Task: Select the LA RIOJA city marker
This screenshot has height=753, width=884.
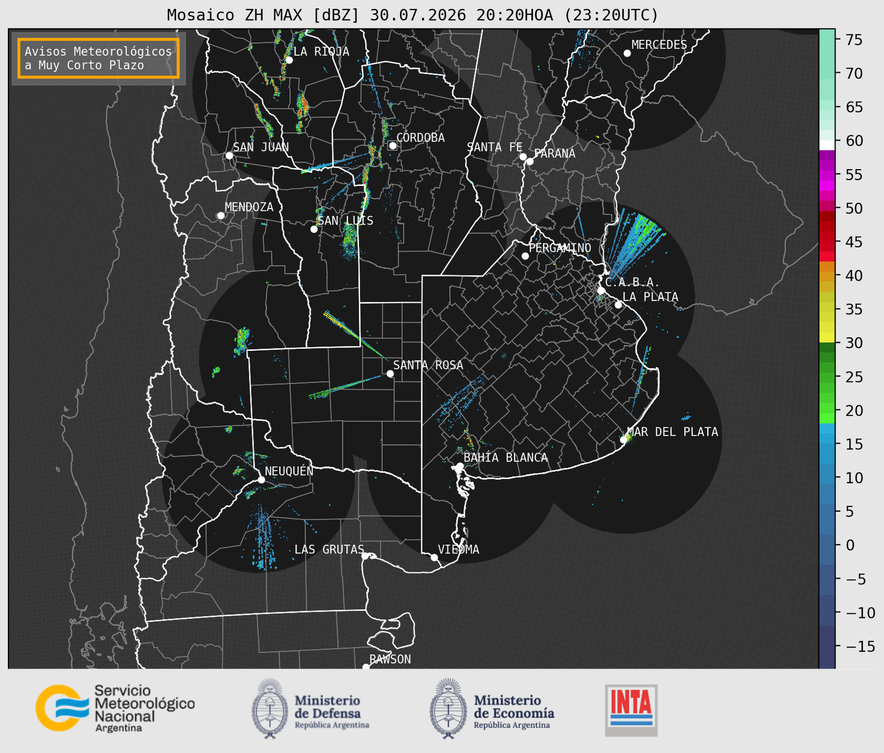Action: 289,60
